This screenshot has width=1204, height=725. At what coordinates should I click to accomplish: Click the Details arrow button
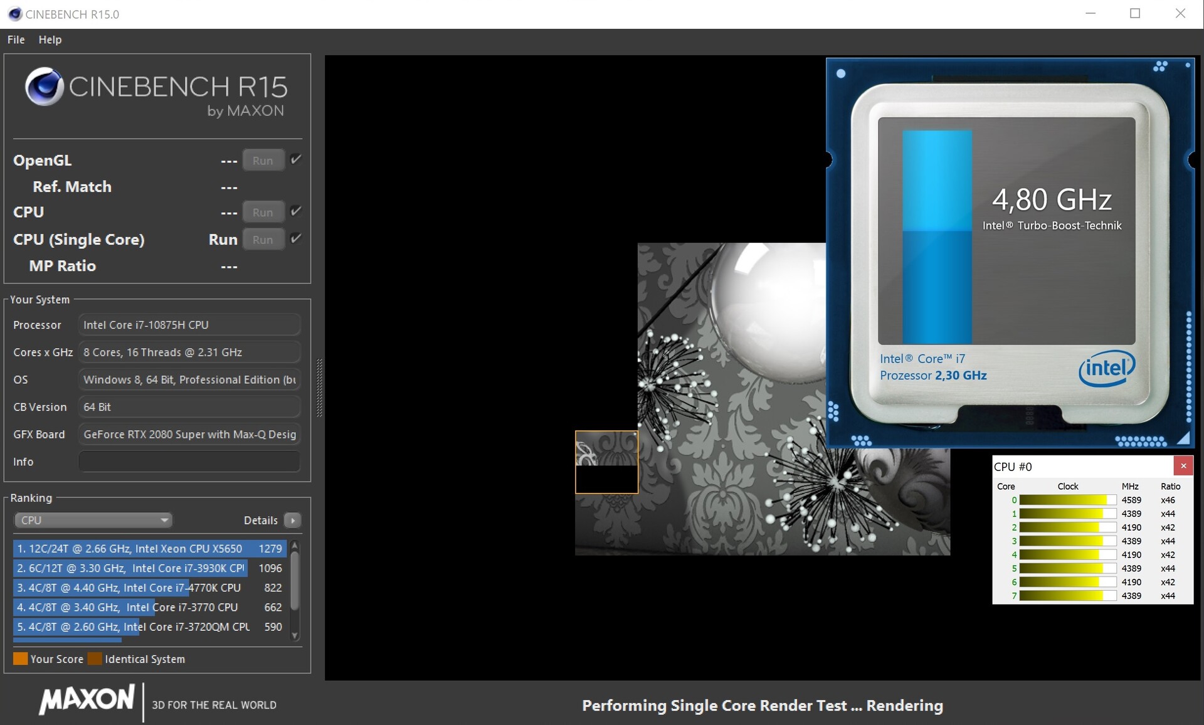click(x=292, y=520)
